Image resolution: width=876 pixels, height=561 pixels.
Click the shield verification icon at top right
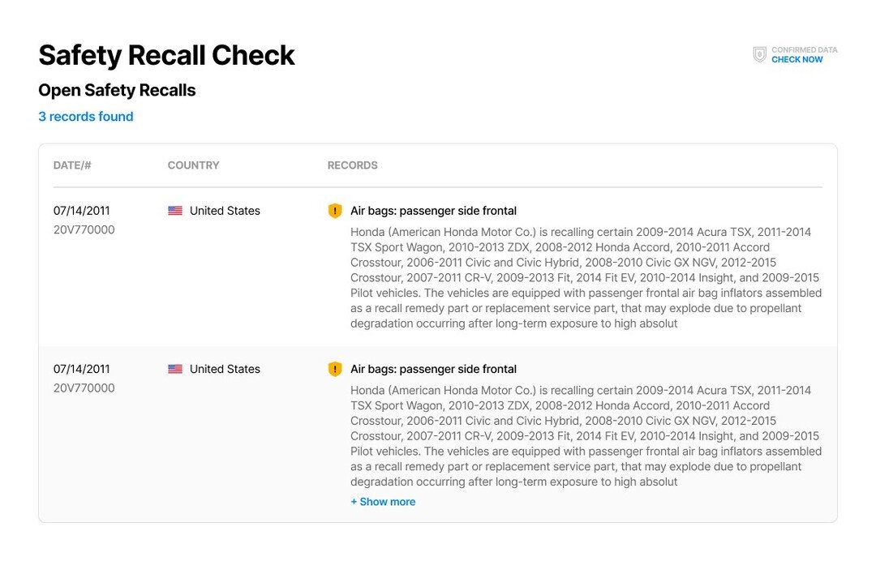tap(759, 54)
